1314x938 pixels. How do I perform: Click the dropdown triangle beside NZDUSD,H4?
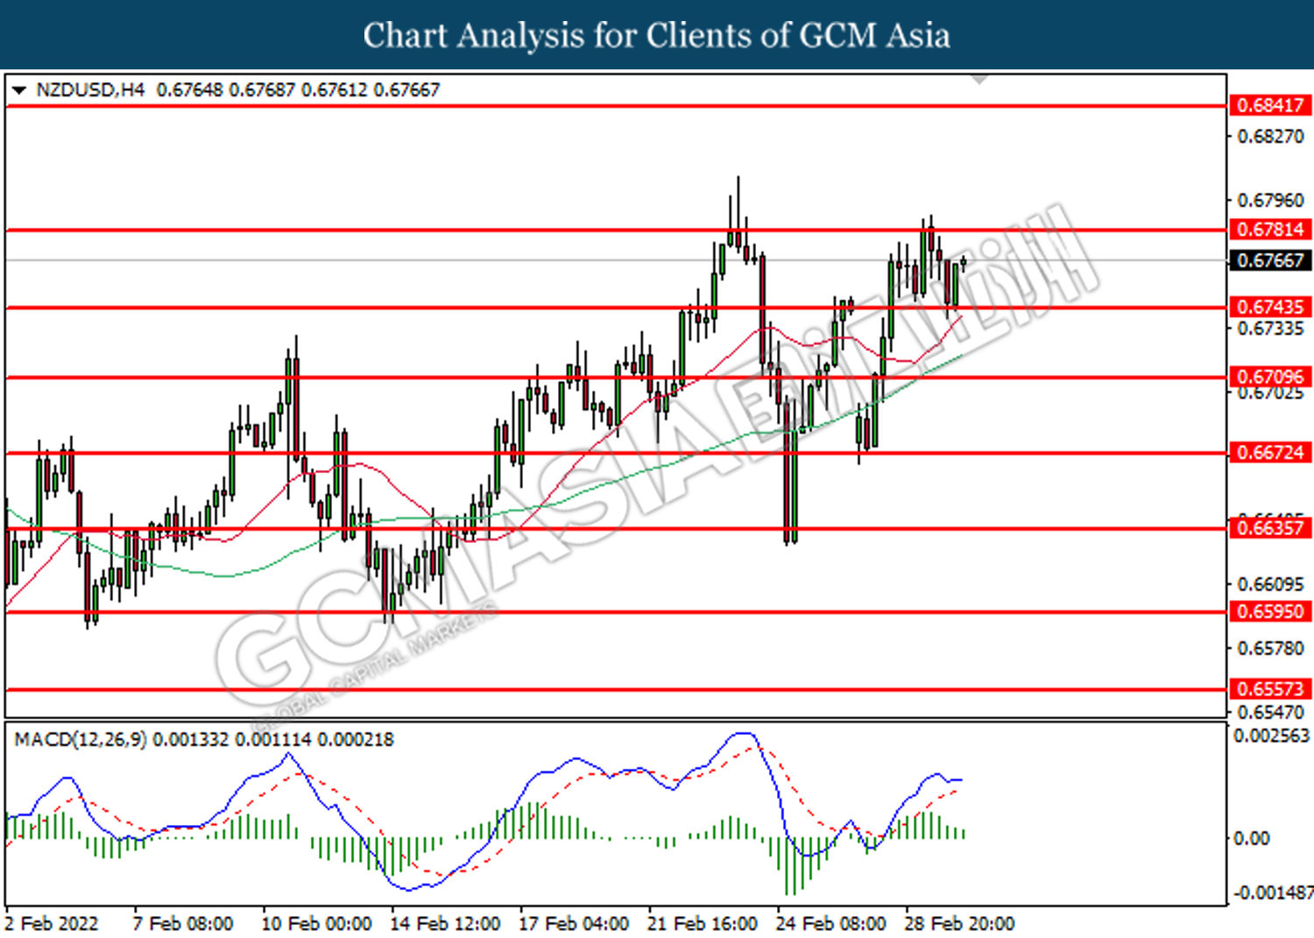[x=19, y=90]
